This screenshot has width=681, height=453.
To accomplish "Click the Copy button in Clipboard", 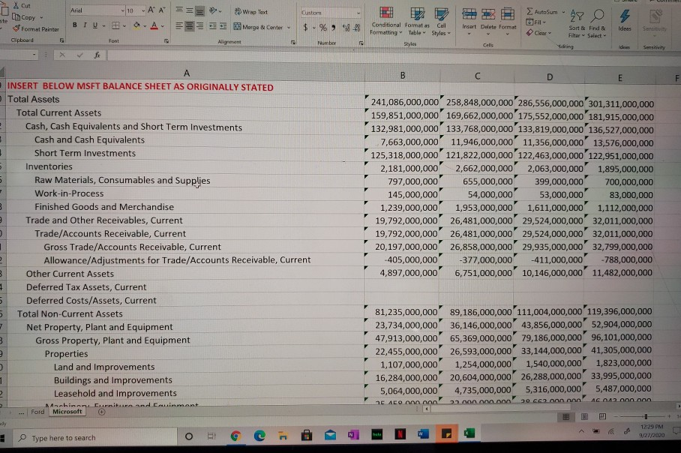I will pos(25,17).
